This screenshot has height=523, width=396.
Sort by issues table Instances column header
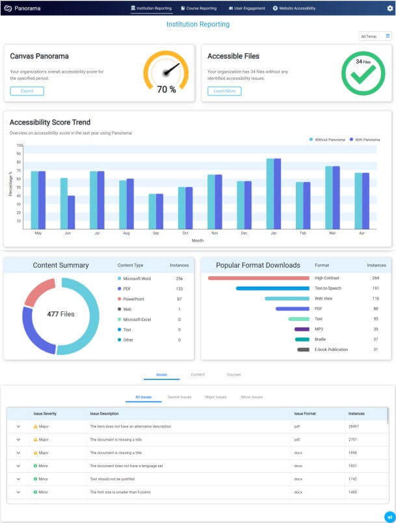coord(356,414)
